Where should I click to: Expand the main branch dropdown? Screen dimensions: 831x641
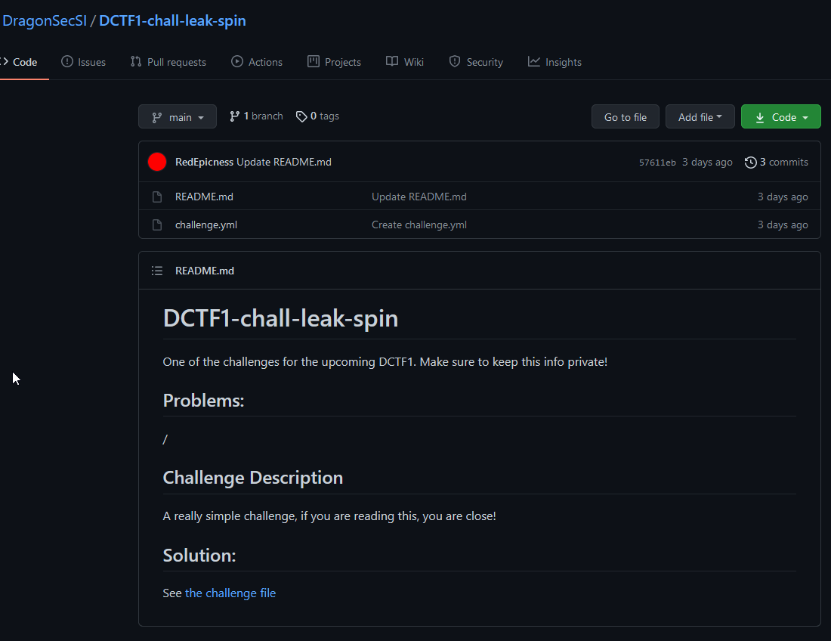pos(178,116)
